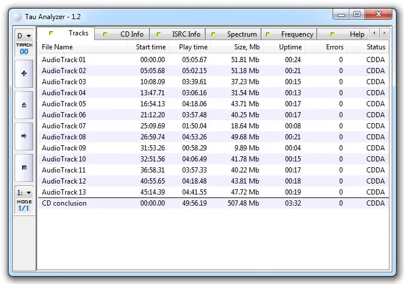Open the drive D dropdown

click(24, 36)
